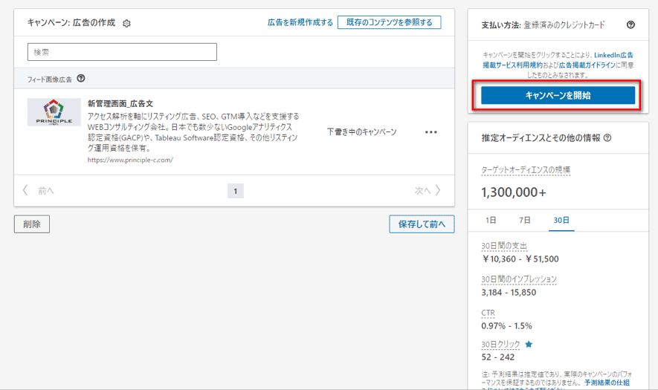Select the 1日 forecast tab

click(x=491, y=221)
